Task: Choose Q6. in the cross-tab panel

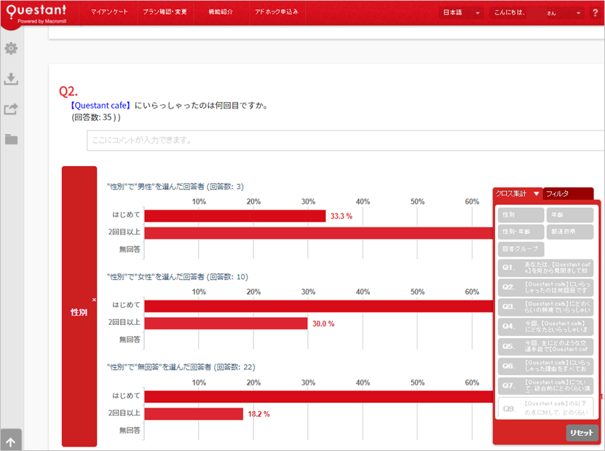Action: click(545, 366)
